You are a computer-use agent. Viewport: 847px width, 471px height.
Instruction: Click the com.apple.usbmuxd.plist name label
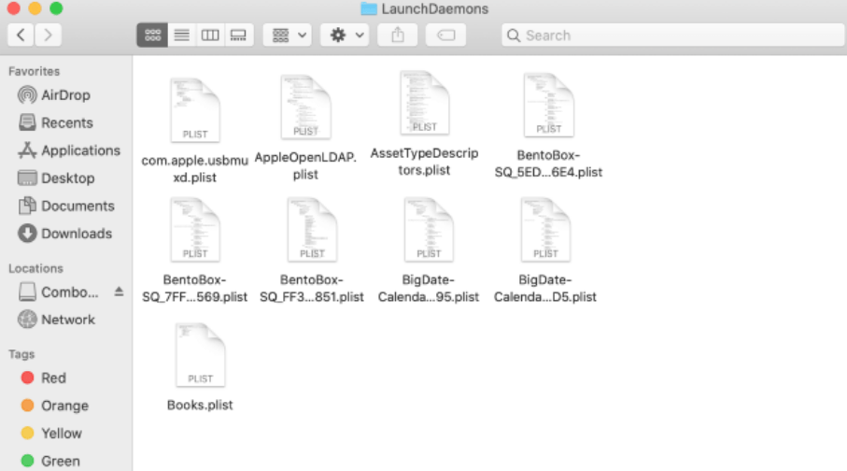coord(194,169)
